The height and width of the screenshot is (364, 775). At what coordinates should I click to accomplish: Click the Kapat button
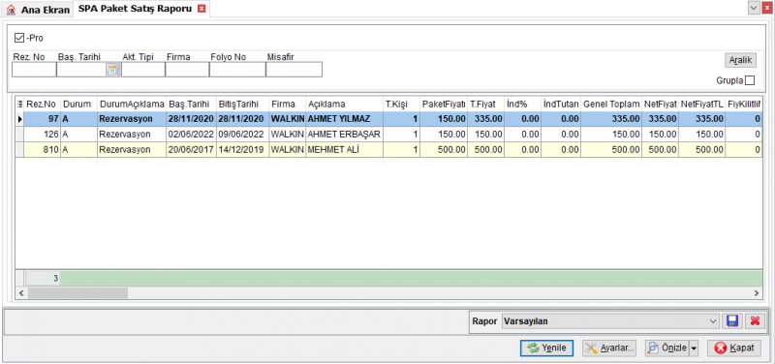pos(734,348)
